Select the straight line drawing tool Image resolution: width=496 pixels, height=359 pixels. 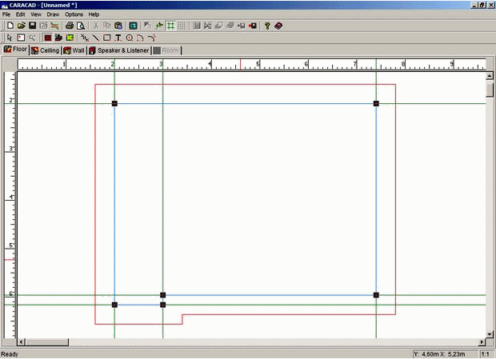pos(95,38)
